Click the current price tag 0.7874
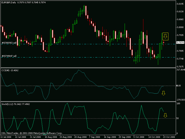 tap(180, 42)
